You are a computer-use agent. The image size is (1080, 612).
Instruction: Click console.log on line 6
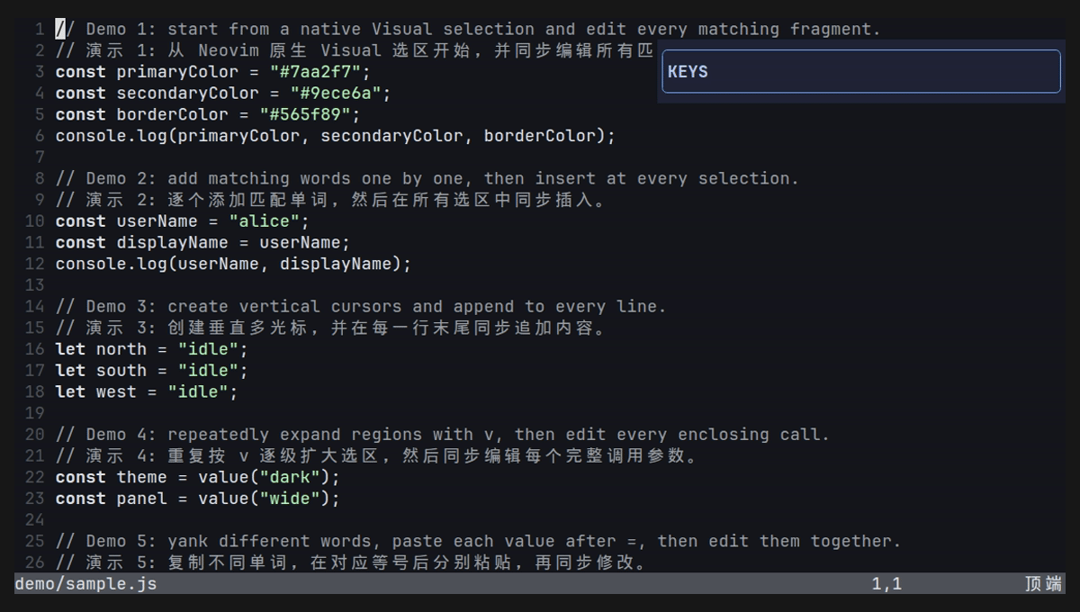(112, 136)
